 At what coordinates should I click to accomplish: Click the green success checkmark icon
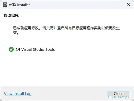[x=11, y=49]
